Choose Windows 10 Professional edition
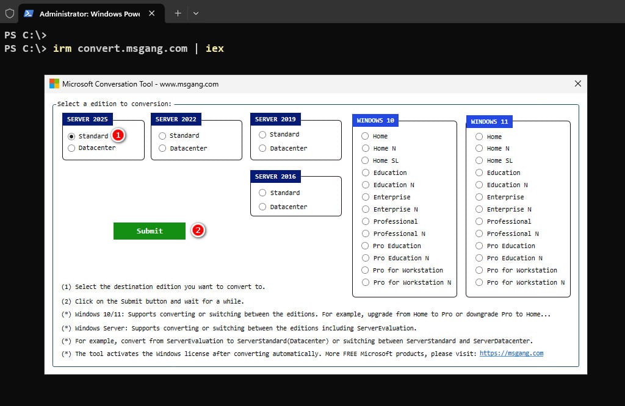 pyautogui.click(x=366, y=221)
